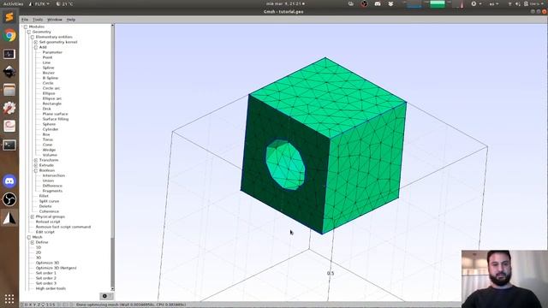
Task: Collapse the Mesh tree node
Action: point(29,237)
